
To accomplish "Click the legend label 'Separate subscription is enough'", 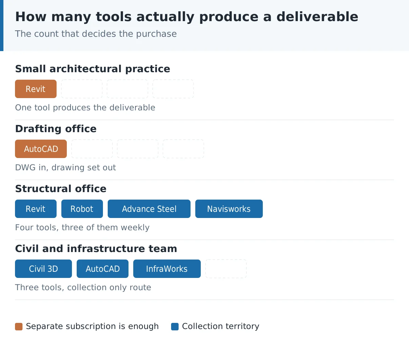I will tap(92, 326).
